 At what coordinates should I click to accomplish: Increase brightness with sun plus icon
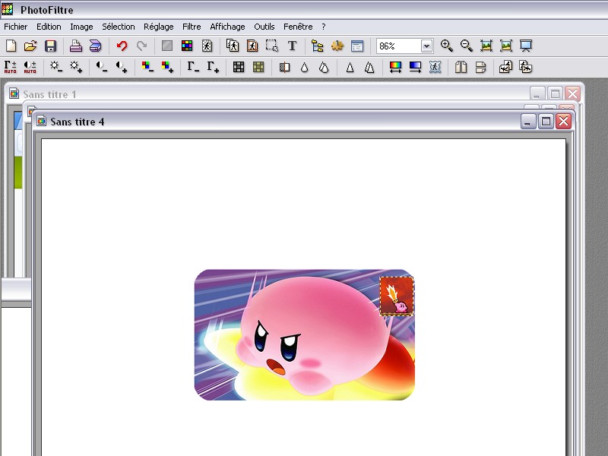click(x=76, y=67)
